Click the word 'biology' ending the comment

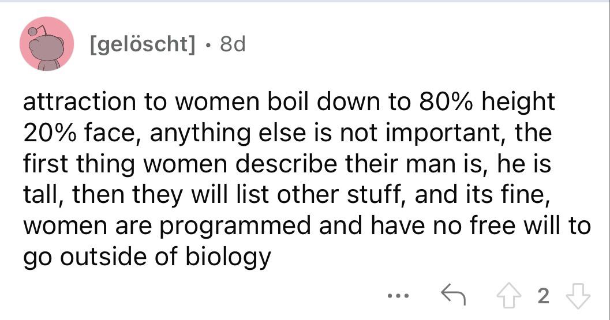[x=228, y=258]
